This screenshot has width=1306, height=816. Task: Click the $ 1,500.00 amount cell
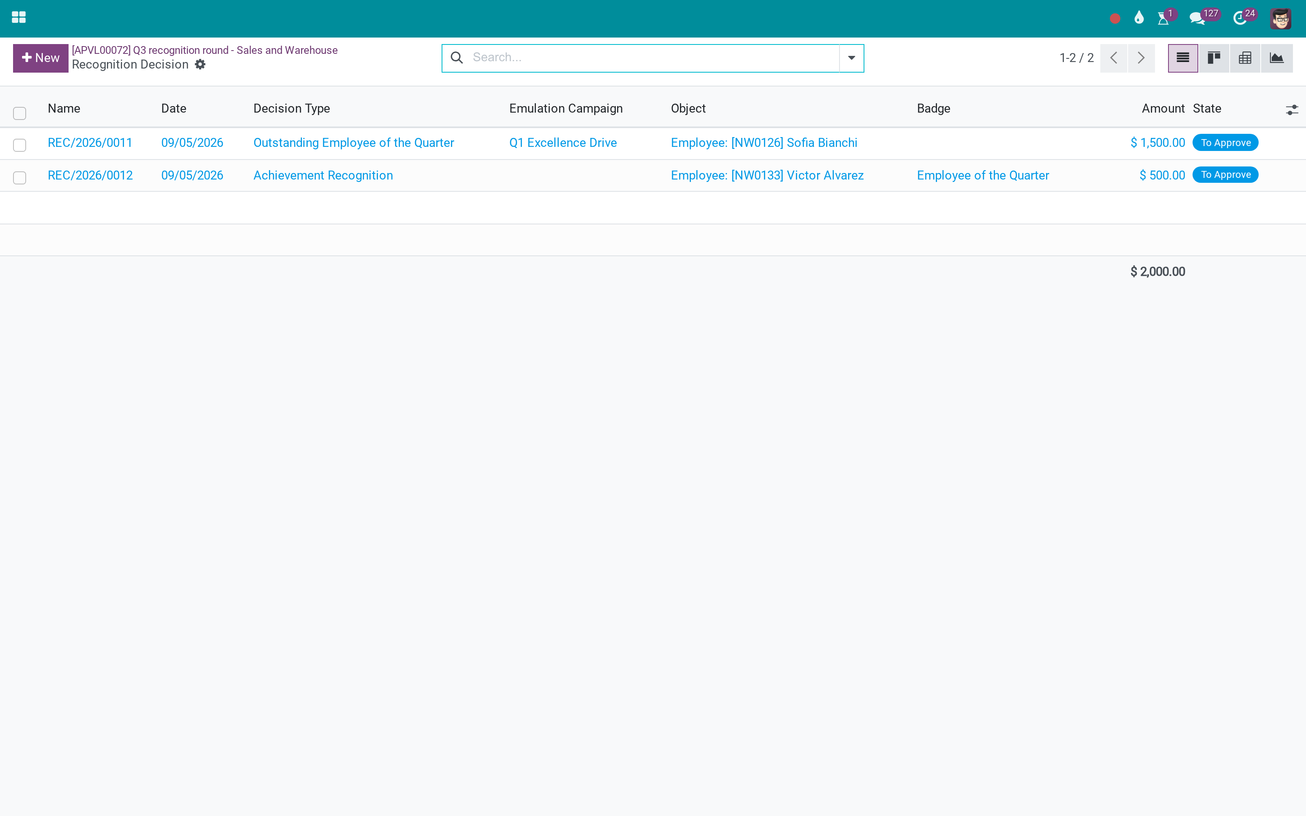tap(1157, 143)
